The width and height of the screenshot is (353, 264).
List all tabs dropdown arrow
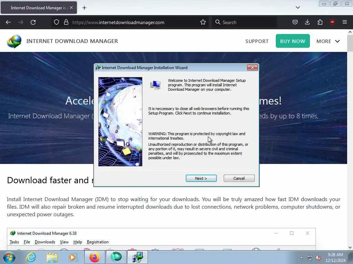tap(297, 8)
